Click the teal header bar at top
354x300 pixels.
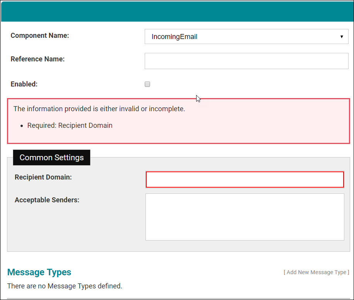click(177, 11)
